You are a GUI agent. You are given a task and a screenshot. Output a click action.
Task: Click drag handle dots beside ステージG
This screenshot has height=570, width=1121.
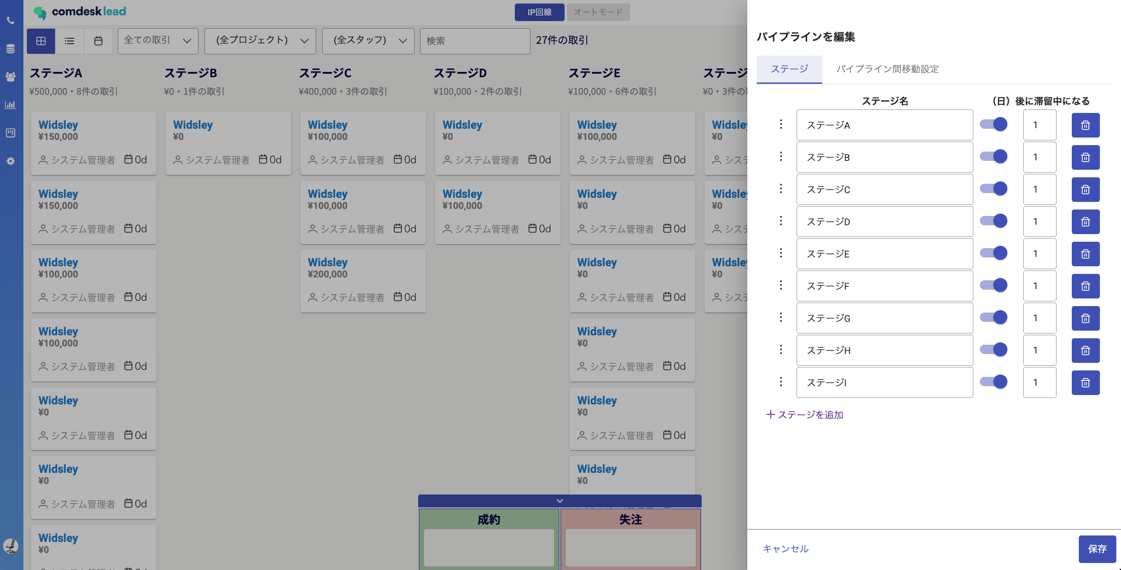[781, 317]
